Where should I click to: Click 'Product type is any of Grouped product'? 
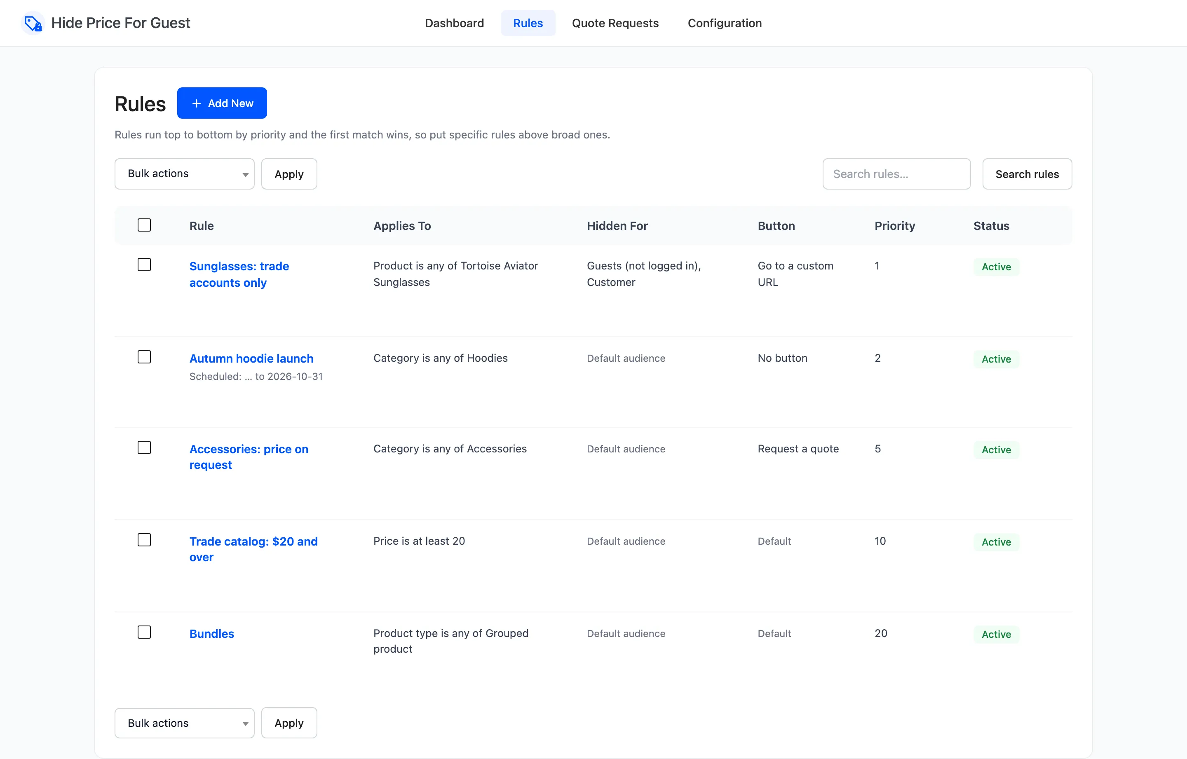click(x=450, y=641)
